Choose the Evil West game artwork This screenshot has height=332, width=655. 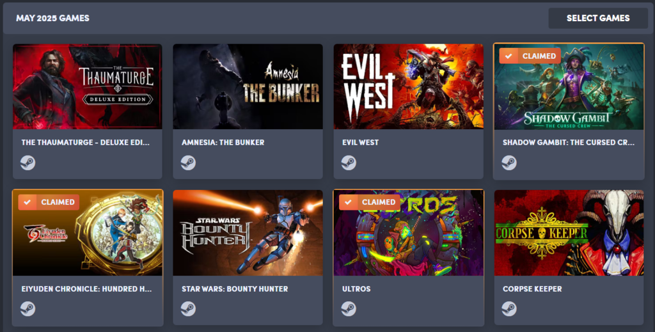409,86
